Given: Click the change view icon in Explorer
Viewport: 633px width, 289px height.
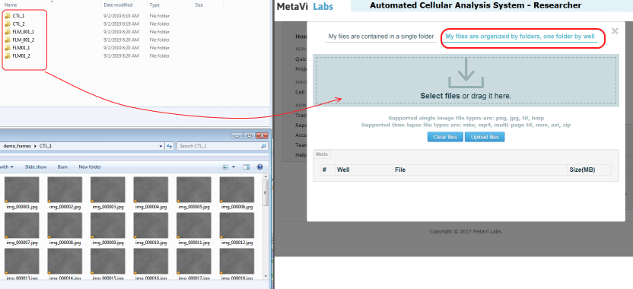Looking at the screenshot, I should coord(226,167).
